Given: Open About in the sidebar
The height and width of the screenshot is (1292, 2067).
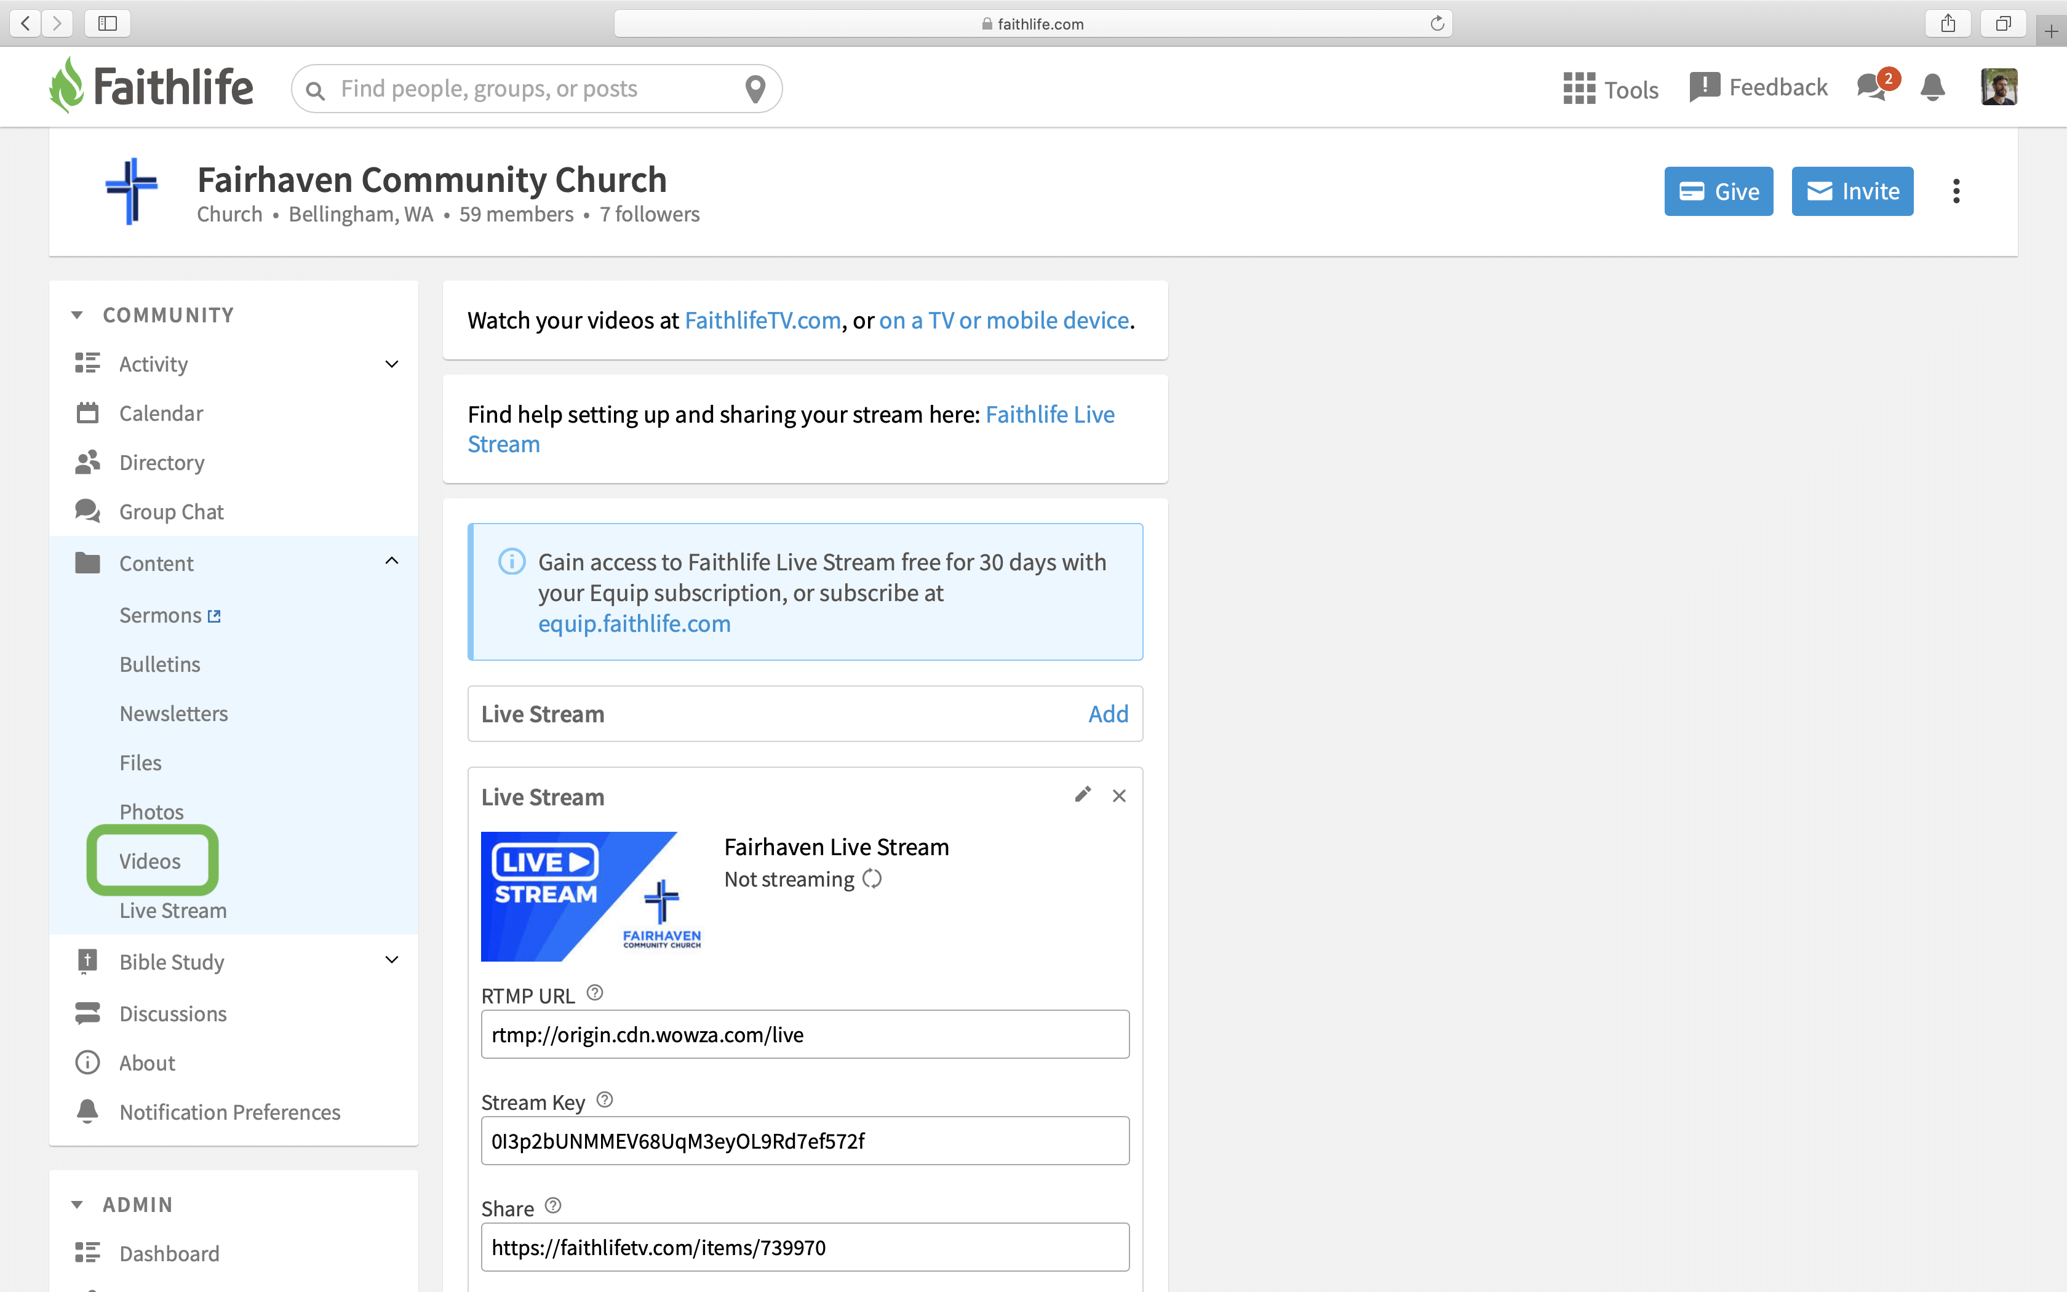Looking at the screenshot, I should (147, 1063).
